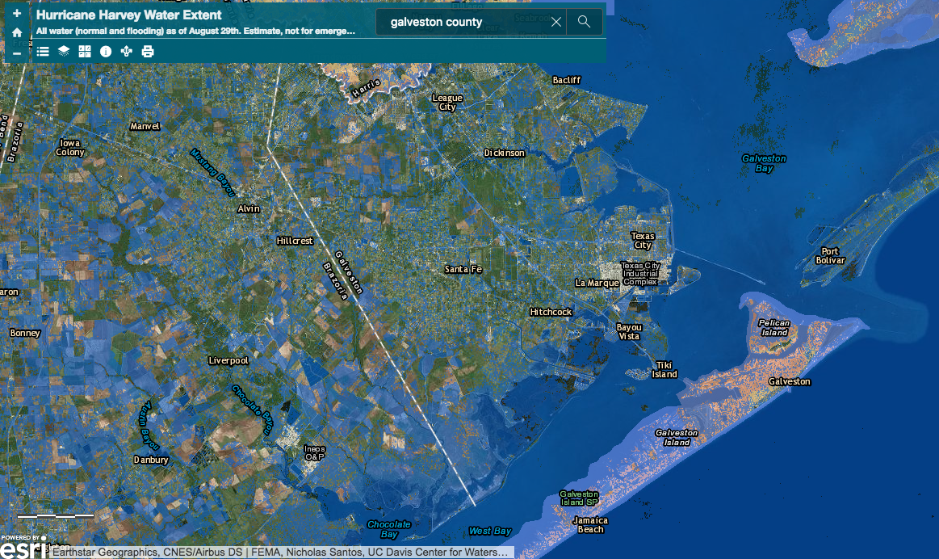Click the Alvin map label
The image size is (939, 559).
pyautogui.click(x=249, y=208)
